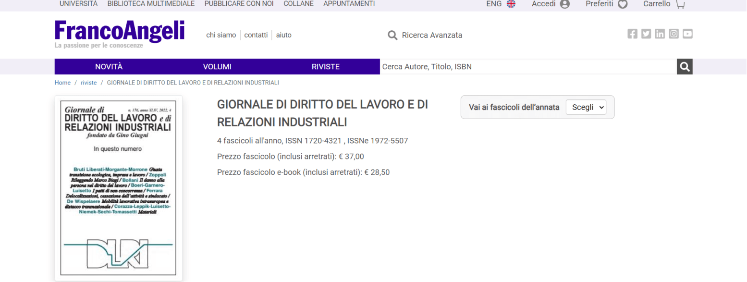747x282 pixels.
Task: Click the Accedi login link
Action: pos(543,4)
